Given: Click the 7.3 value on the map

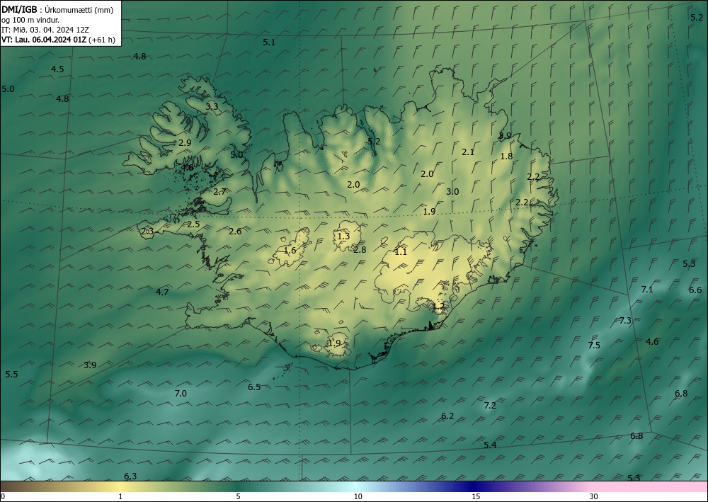Looking at the screenshot, I should point(625,321).
